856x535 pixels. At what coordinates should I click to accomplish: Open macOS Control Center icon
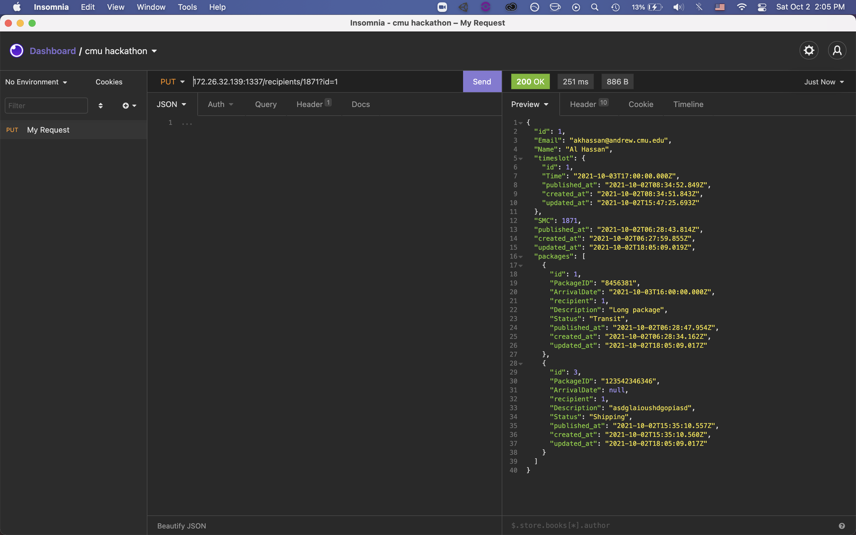(762, 7)
